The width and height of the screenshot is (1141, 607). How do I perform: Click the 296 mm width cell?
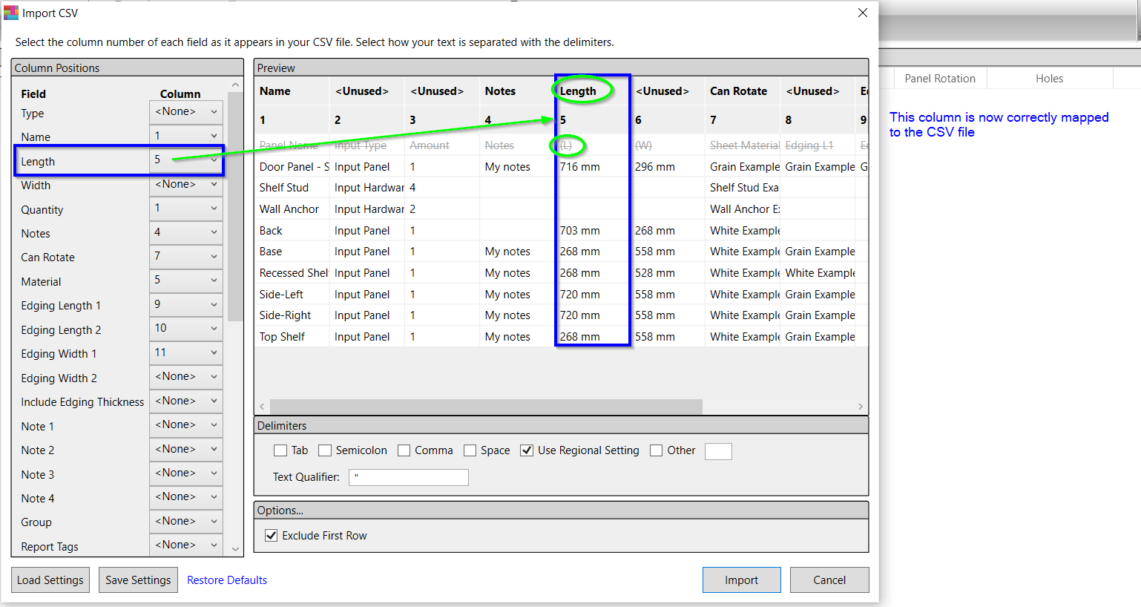pyautogui.click(x=668, y=167)
